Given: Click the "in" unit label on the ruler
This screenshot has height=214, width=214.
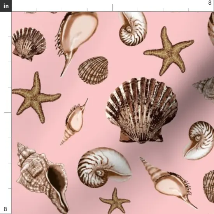Looking at the screenshot, I should [x=6, y=6].
